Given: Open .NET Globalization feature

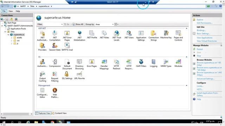Looking at the screenshot, I should [79, 36].
